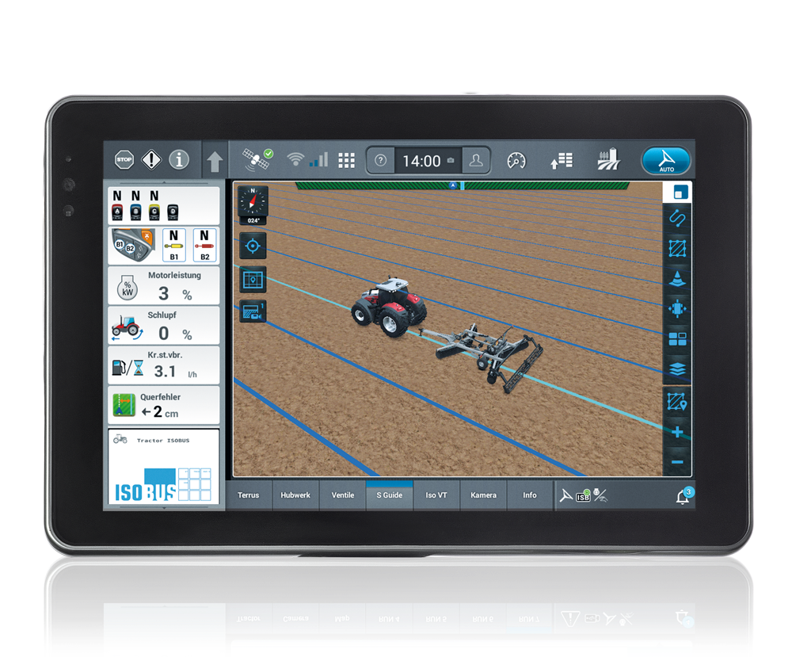The height and width of the screenshot is (657, 792).
Task: Open the circled i information icon
Action: [x=179, y=160]
